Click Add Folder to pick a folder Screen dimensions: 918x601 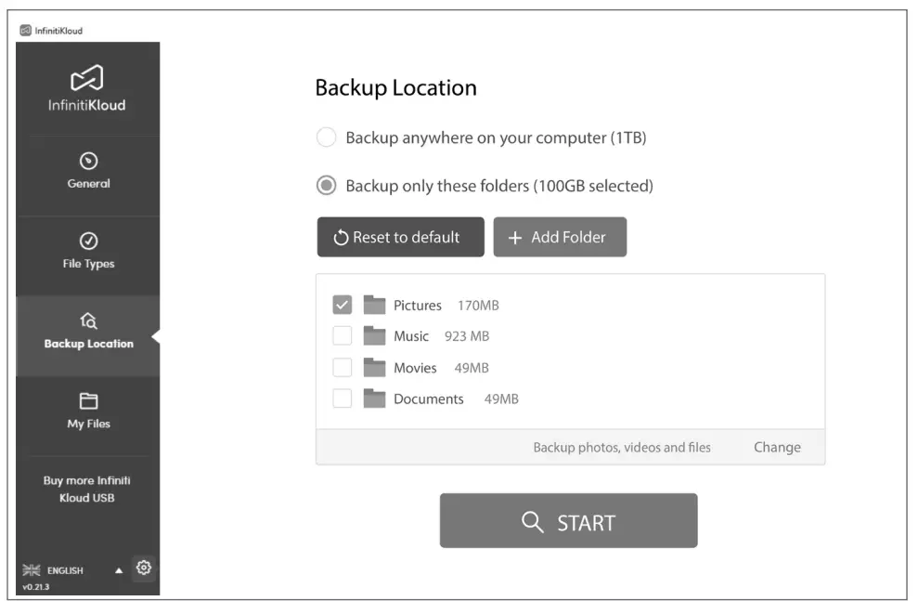point(560,237)
